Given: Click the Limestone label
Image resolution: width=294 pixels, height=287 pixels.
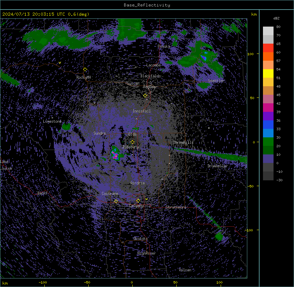Looking at the screenshot, I should pos(52,121).
